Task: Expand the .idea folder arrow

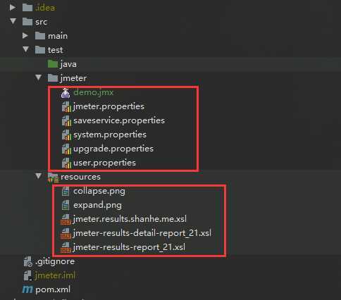Action: click(x=13, y=8)
